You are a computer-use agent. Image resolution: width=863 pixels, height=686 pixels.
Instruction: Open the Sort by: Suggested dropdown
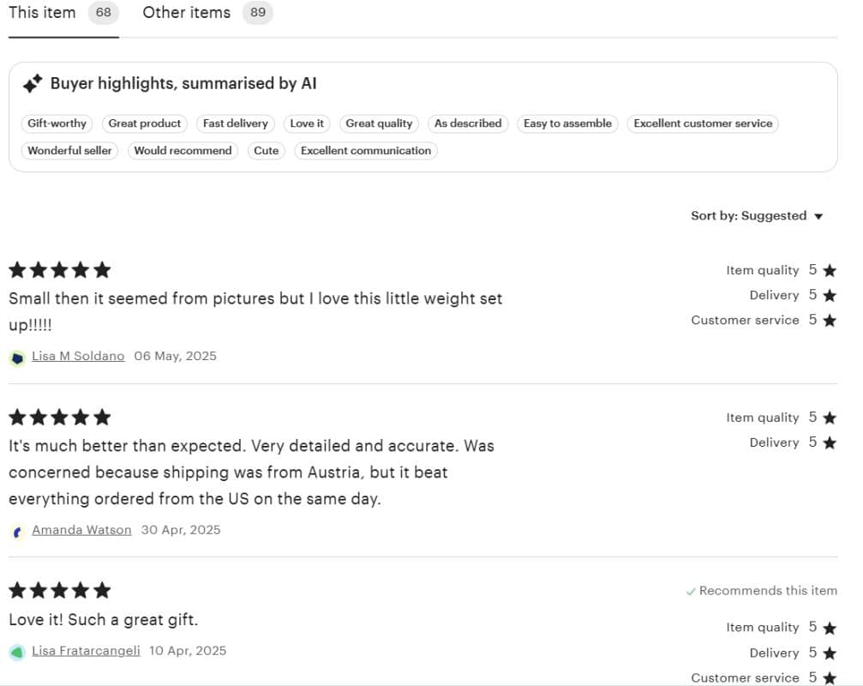757,216
